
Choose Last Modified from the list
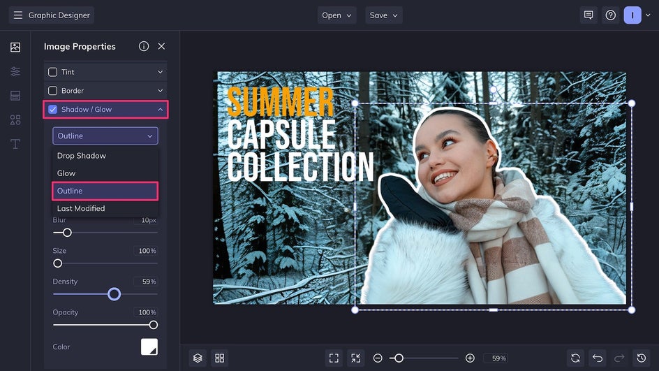(105, 209)
